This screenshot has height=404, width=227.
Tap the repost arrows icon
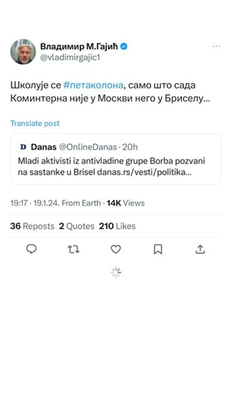[73, 249]
